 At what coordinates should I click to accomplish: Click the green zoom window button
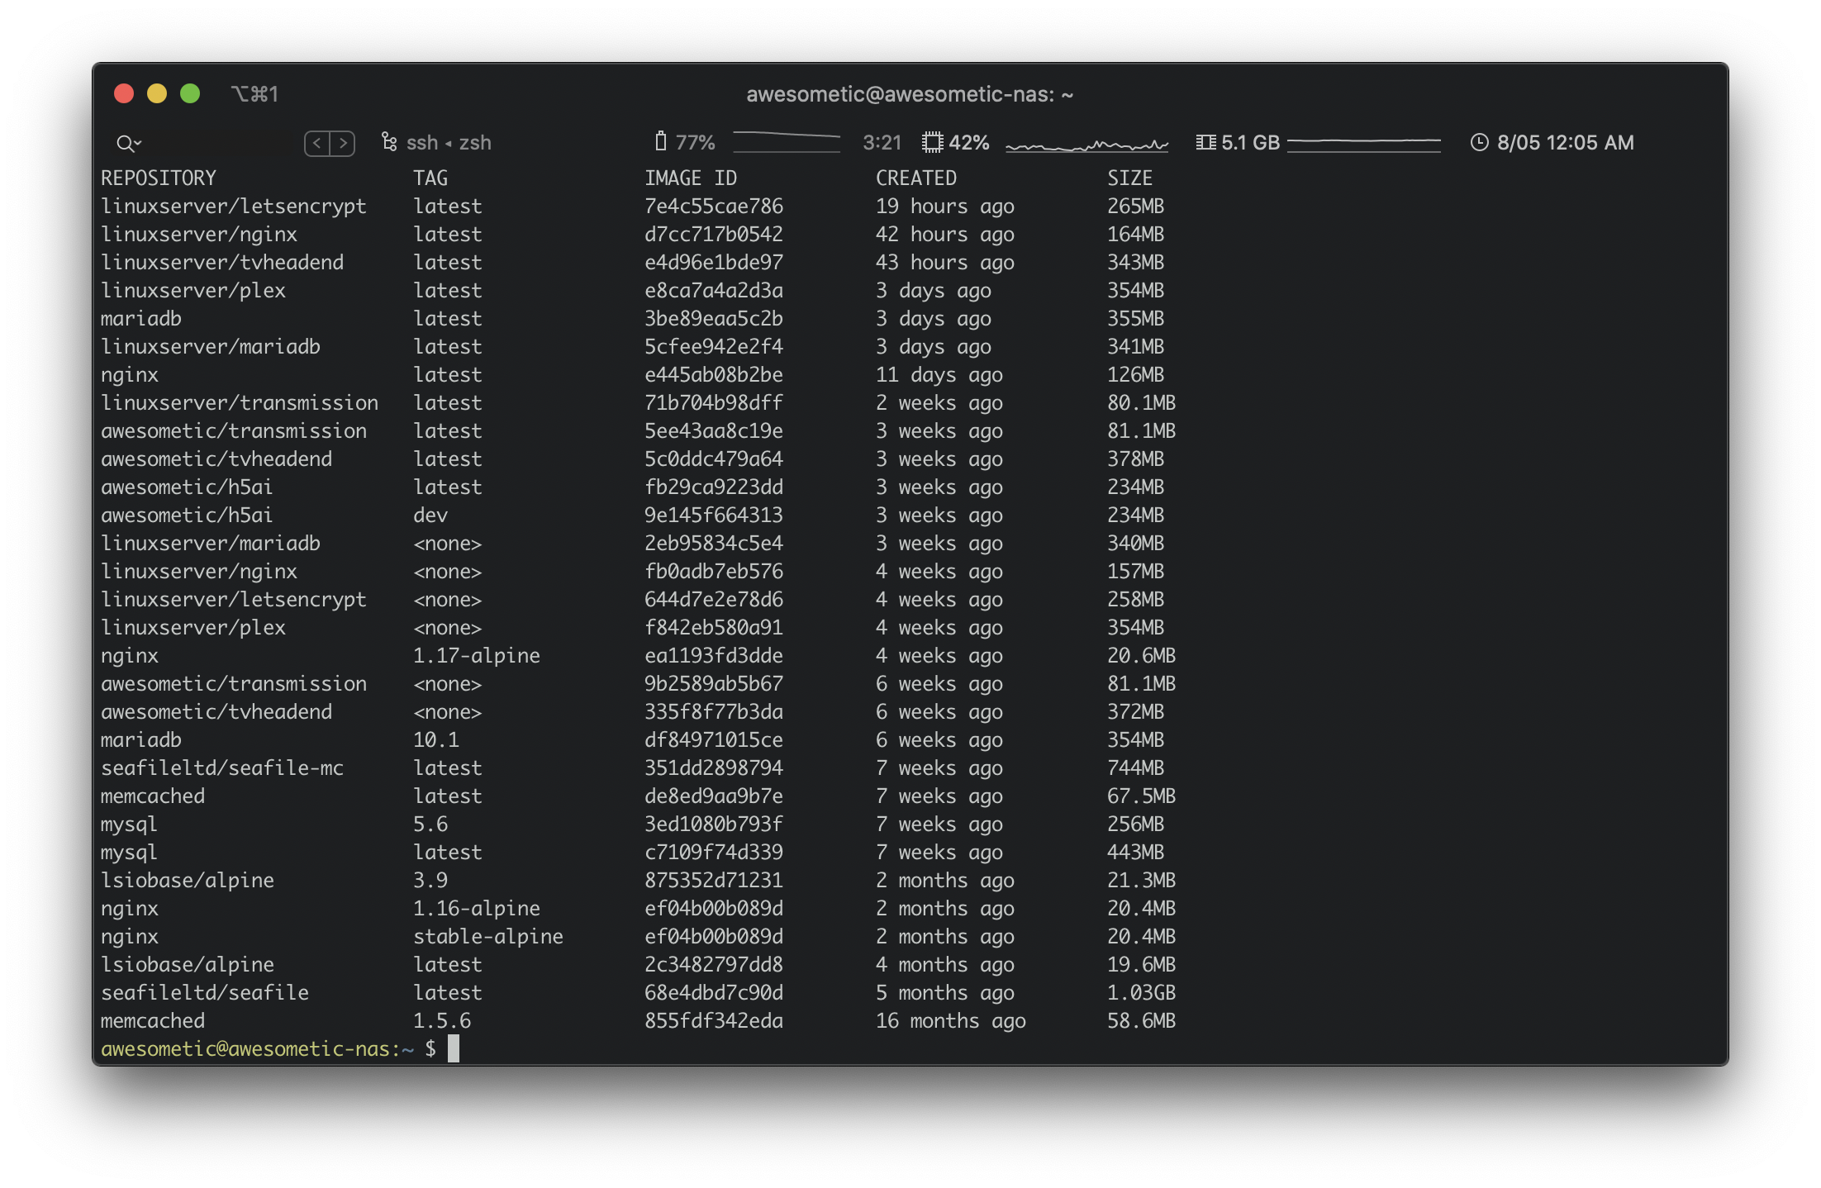click(190, 94)
